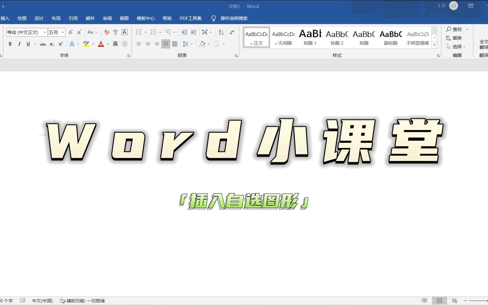The width and height of the screenshot is (488, 305).
Task: Apply Superscript formatting
Action: tap(61, 44)
